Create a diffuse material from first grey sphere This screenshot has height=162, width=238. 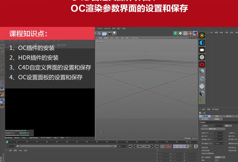202,71
